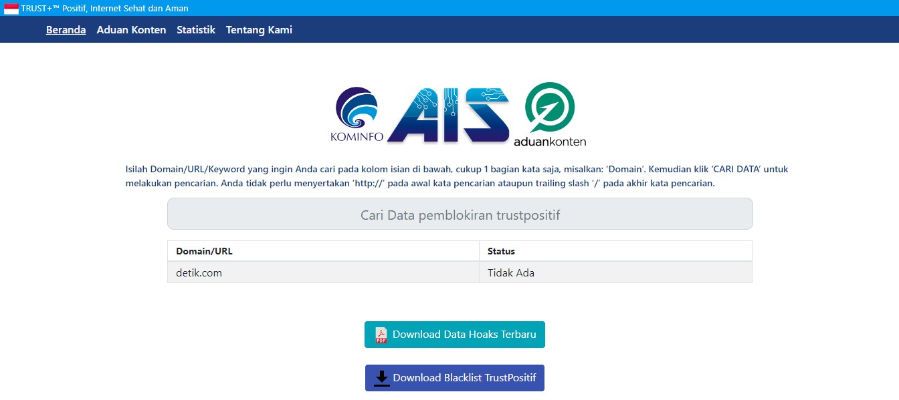The width and height of the screenshot is (899, 400).
Task: Open the Statistik menu
Action: pyautogui.click(x=196, y=29)
